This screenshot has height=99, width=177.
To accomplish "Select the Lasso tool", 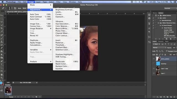I will [x=2, y=22].
